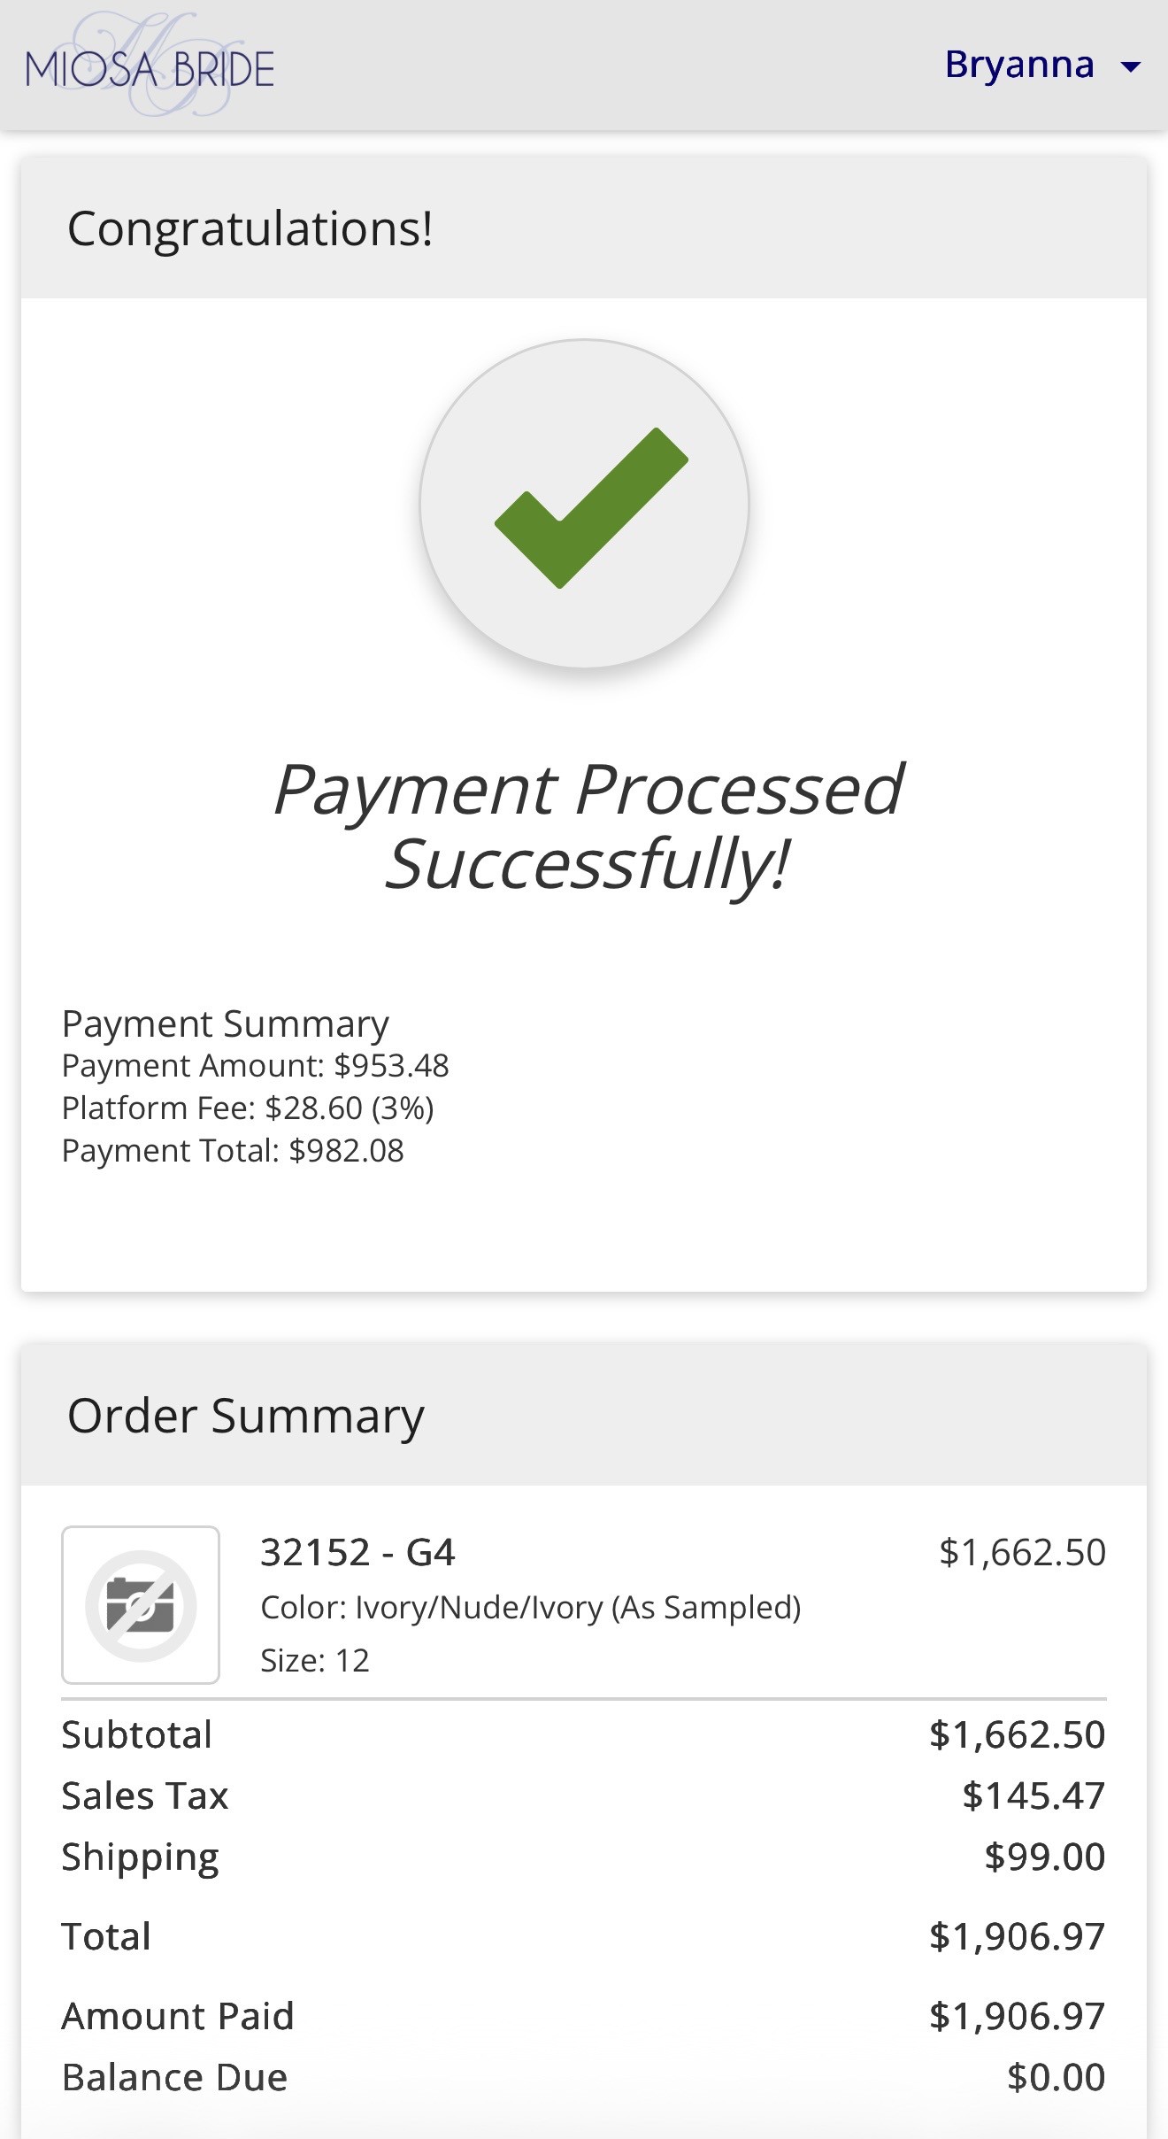Open the Bryanna account menu
Viewport: 1168px width, 2139px height.
(x=1019, y=65)
